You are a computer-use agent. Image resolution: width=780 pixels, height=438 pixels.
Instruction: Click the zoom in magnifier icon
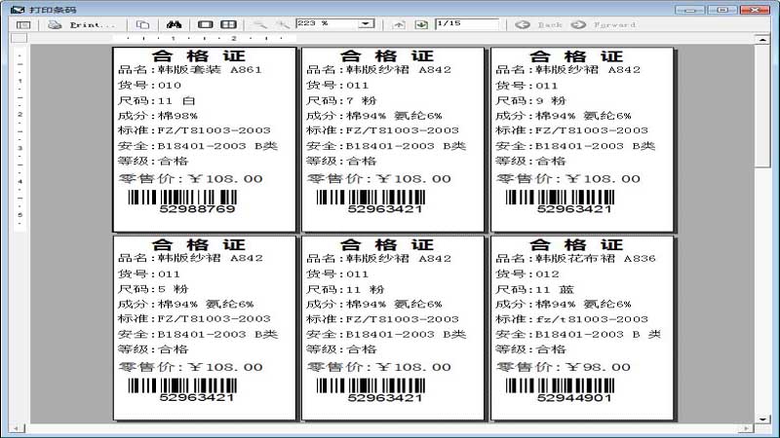[283, 24]
